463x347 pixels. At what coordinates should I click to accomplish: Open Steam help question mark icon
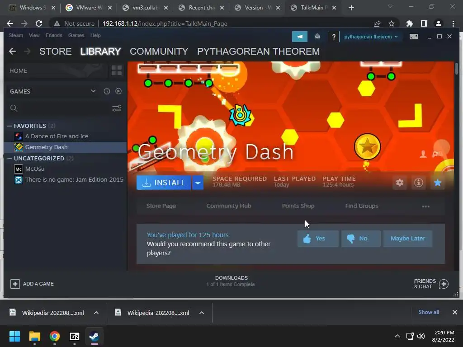coord(334,37)
